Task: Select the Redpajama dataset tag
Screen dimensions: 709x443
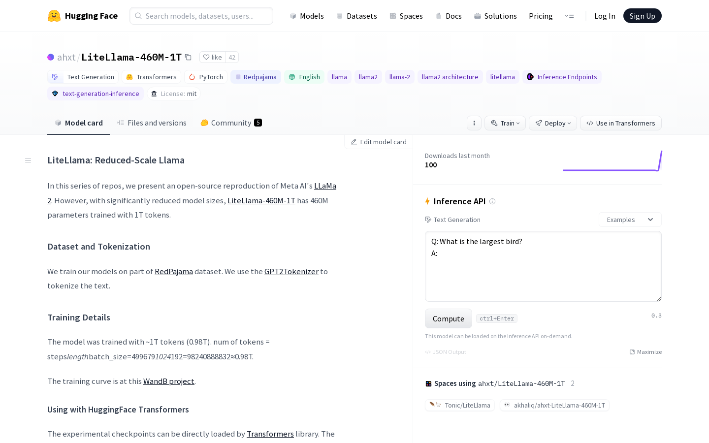Action: click(256, 77)
